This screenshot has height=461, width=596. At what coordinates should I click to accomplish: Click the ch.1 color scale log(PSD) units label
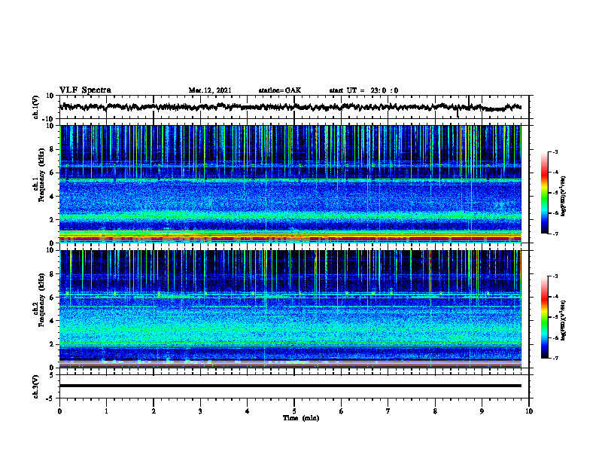pos(564,196)
